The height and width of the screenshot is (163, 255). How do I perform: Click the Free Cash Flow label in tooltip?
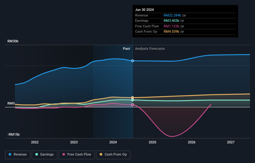[147, 26]
